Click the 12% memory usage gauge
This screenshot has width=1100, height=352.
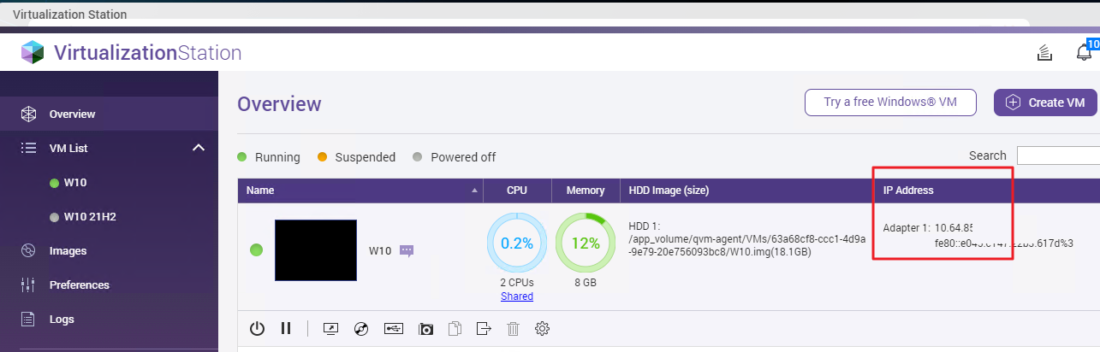pyautogui.click(x=586, y=243)
